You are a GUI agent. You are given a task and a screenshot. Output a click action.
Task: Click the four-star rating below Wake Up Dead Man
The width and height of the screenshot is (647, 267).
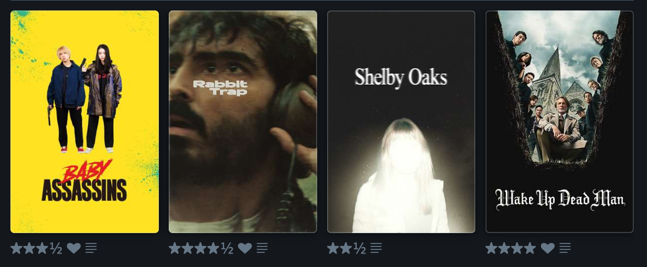pyautogui.click(x=511, y=248)
